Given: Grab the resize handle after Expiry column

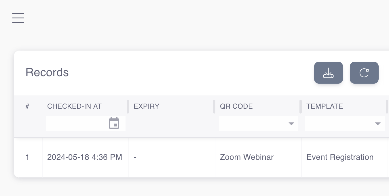Looking at the screenshot, I should [x=214, y=107].
